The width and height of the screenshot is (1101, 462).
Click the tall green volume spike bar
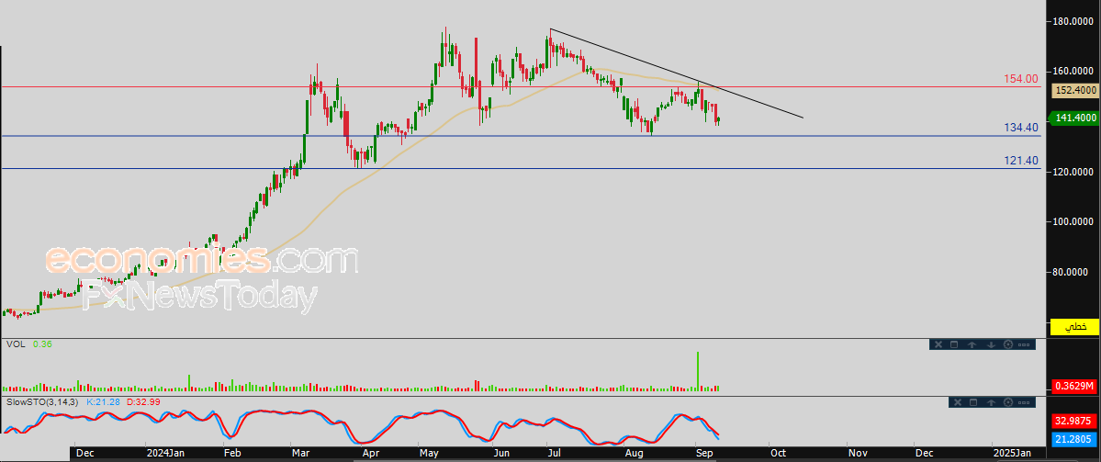(698, 371)
